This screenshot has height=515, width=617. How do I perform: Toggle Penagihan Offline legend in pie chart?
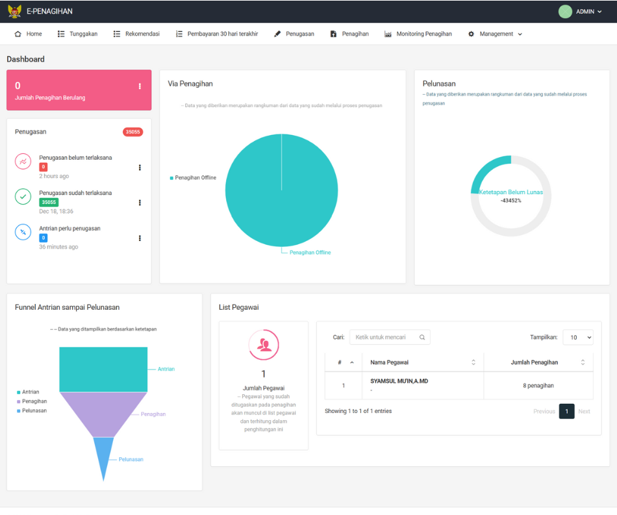tap(193, 178)
